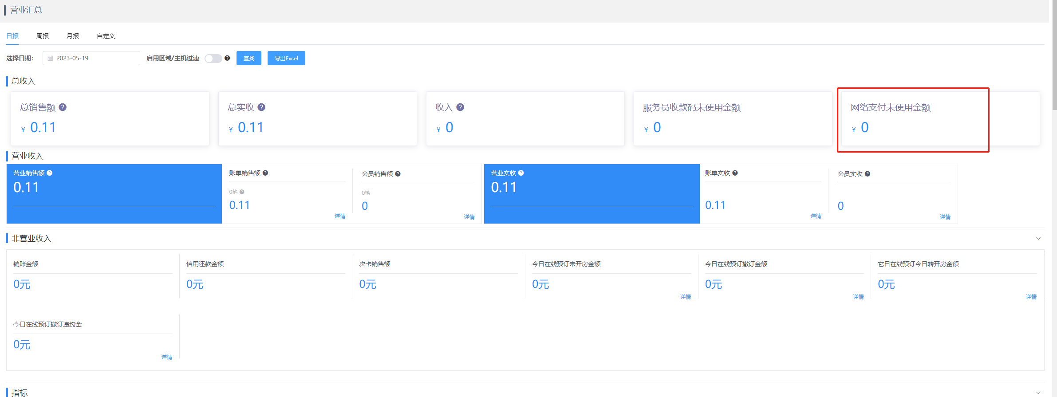Click calendar icon in date field
Screen dimensions: 1057x397
[x=51, y=58]
